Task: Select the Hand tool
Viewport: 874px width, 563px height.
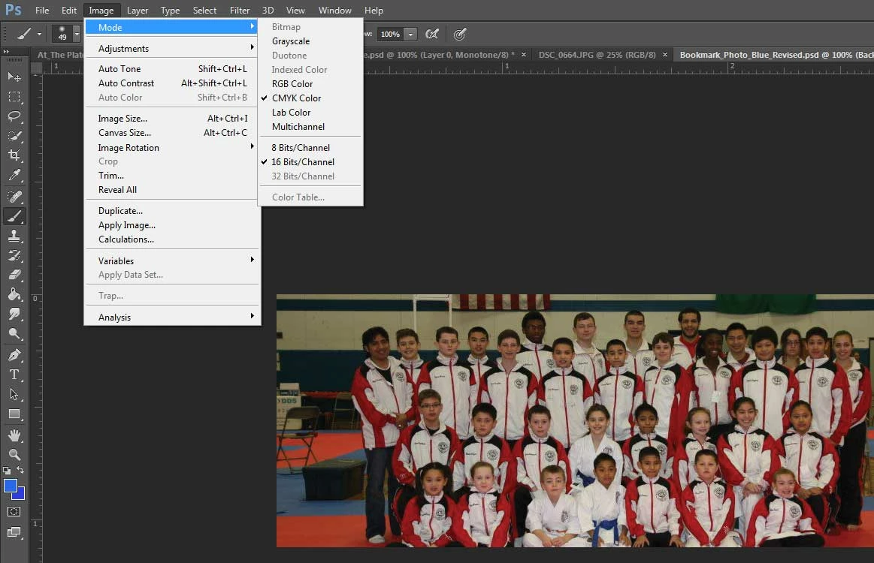Action: pyautogui.click(x=14, y=435)
